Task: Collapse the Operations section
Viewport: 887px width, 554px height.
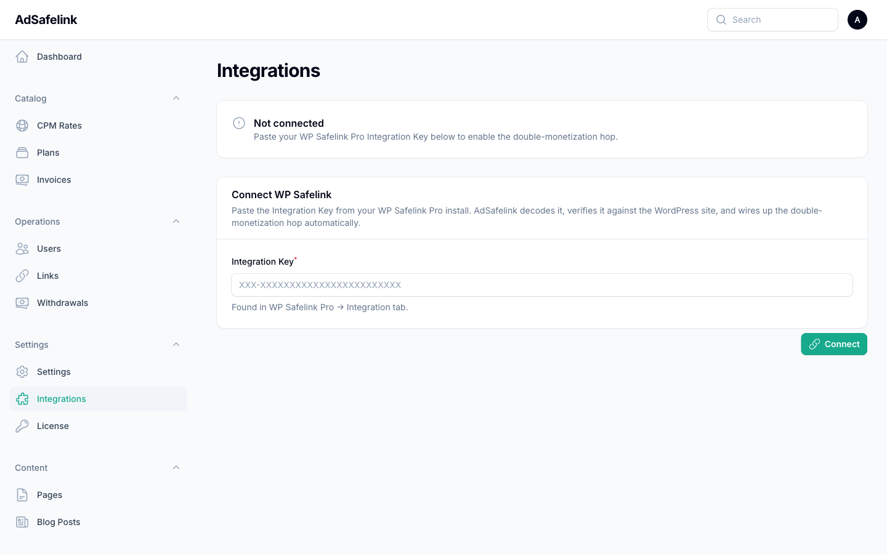Action: pyautogui.click(x=176, y=222)
